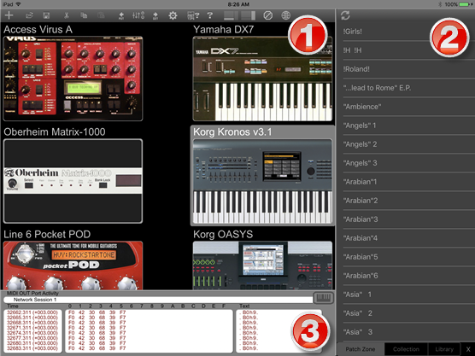Select the Oberheim Matrix-1000 instrument thumbnail
This screenshot has height=356, width=475.
point(73,181)
